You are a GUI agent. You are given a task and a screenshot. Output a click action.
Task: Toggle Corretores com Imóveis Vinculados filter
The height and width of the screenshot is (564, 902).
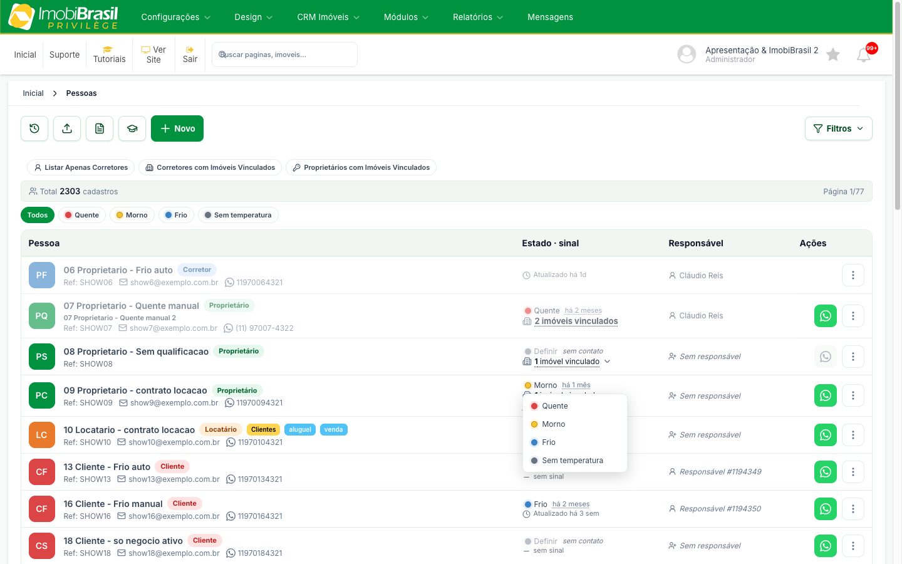click(x=210, y=167)
